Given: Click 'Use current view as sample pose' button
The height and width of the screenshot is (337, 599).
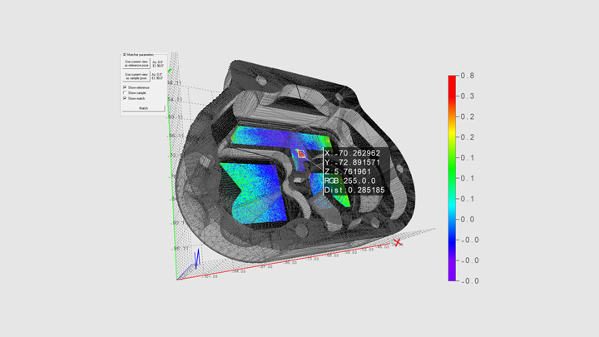Looking at the screenshot, I should pyautogui.click(x=138, y=76).
